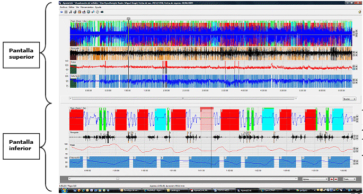
Task: Click the upper panel horizontal scrollbar
Action: tap(183, 99)
